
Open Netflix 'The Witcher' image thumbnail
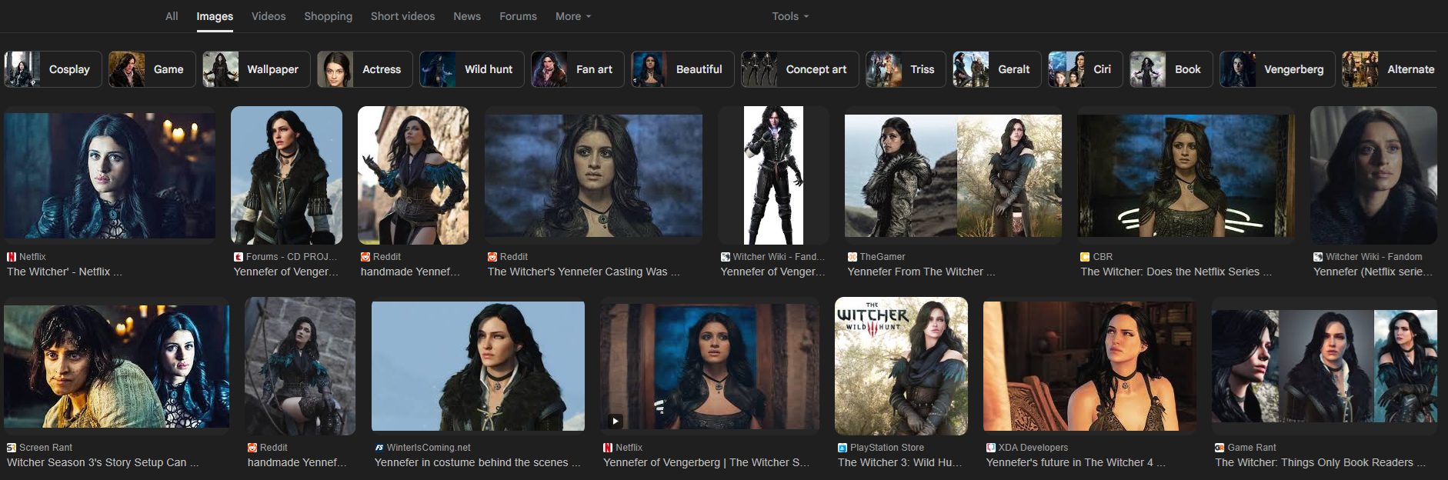pyautogui.click(x=110, y=175)
